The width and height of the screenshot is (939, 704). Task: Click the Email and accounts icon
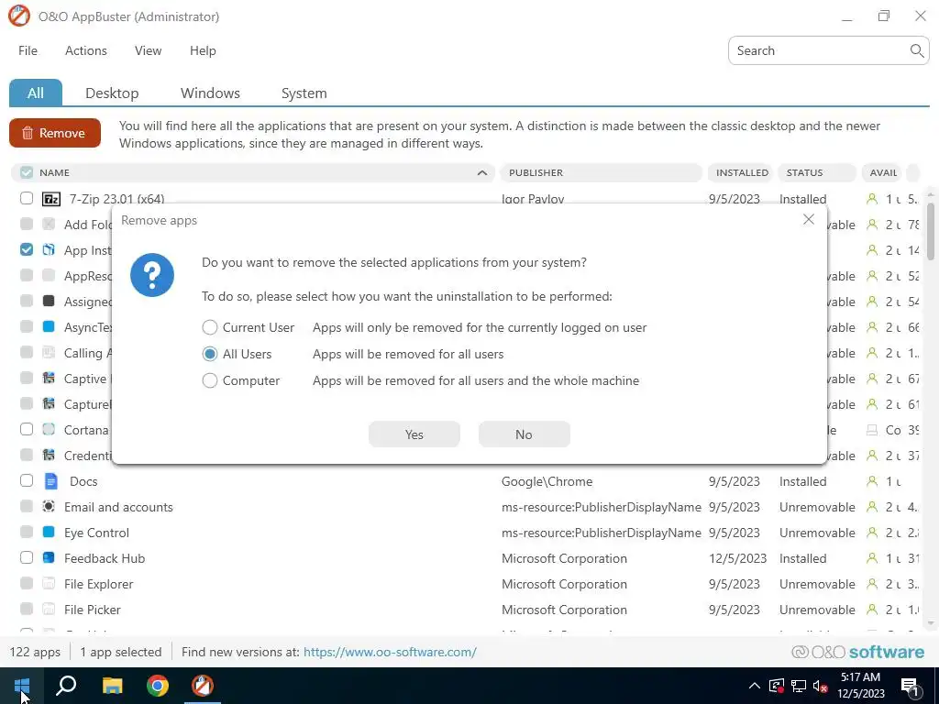click(x=49, y=506)
